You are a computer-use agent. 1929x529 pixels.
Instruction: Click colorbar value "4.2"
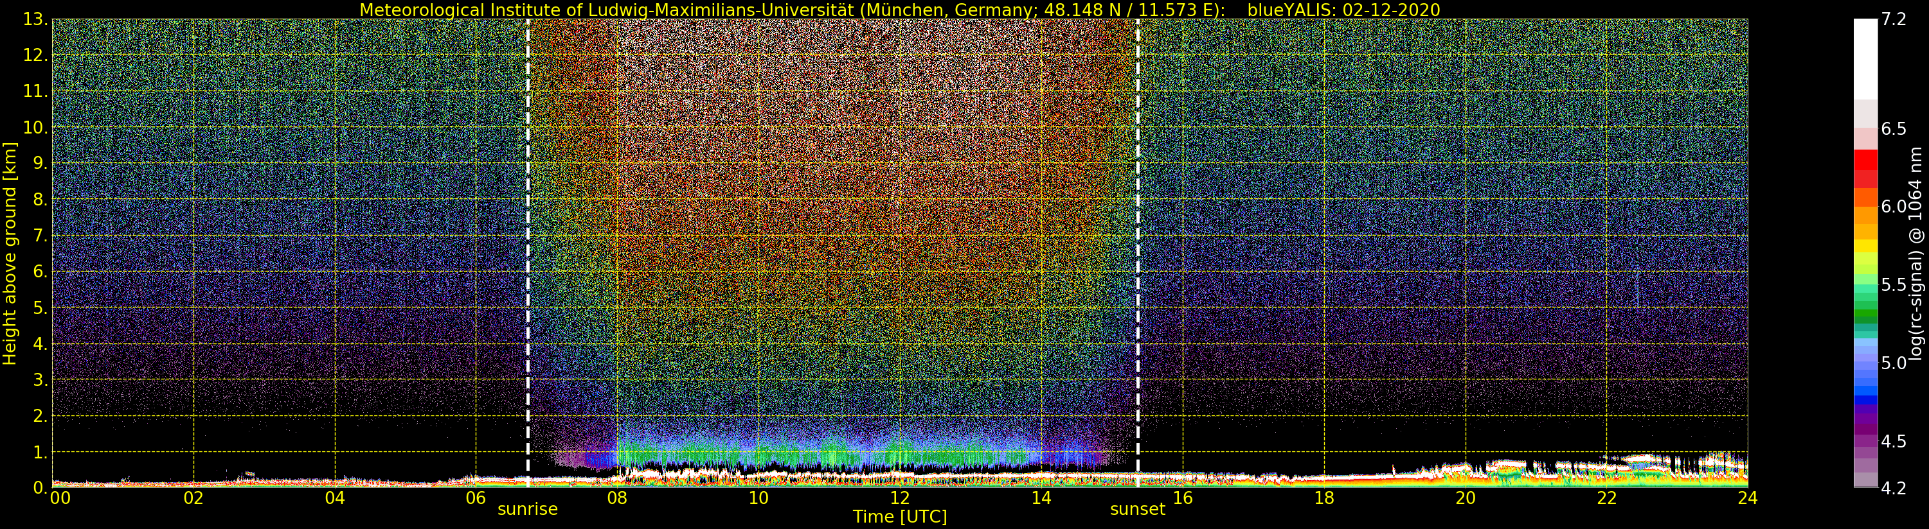click(1893, 488)
